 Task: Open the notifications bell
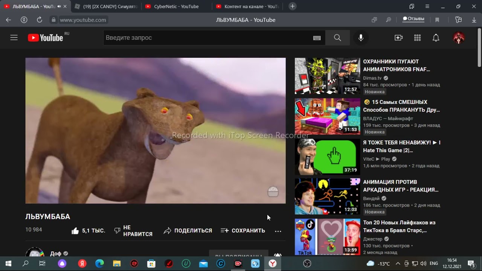point(436,38)
